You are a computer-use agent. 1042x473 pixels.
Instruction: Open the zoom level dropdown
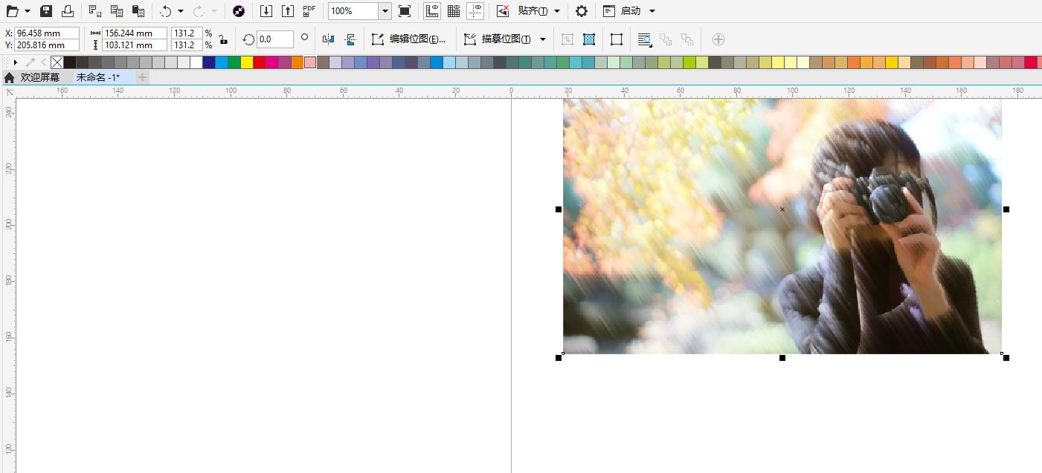tap(385, 11)
